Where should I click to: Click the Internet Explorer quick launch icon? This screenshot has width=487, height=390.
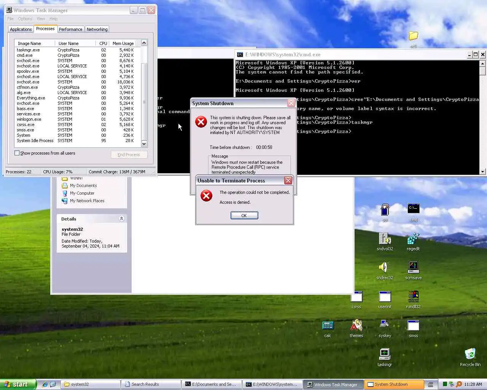(45, 384)
